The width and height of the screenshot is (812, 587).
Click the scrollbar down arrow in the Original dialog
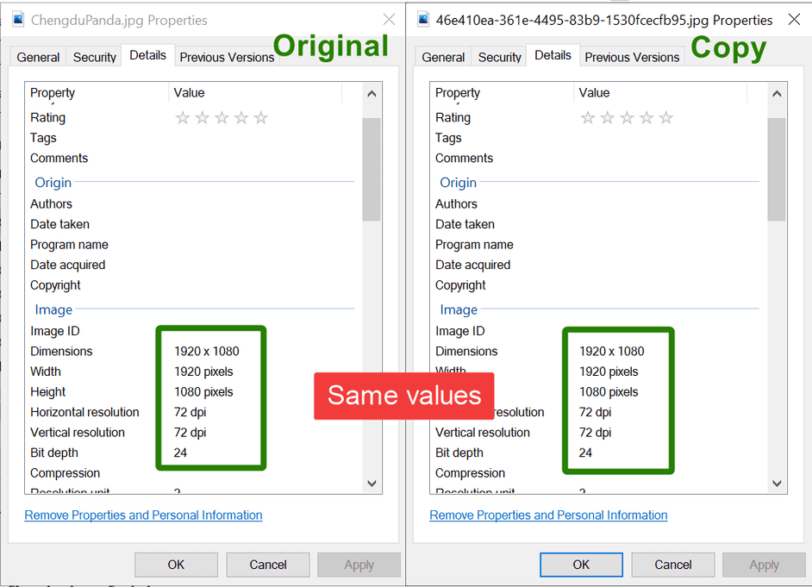point(372,484)
